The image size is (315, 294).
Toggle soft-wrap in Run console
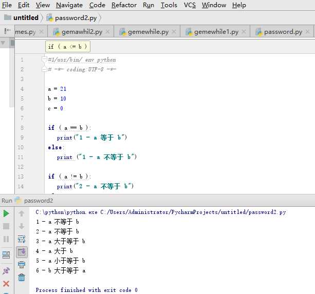coord(22,239)
